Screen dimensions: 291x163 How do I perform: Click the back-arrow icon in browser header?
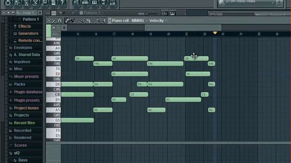click(13, 13)
